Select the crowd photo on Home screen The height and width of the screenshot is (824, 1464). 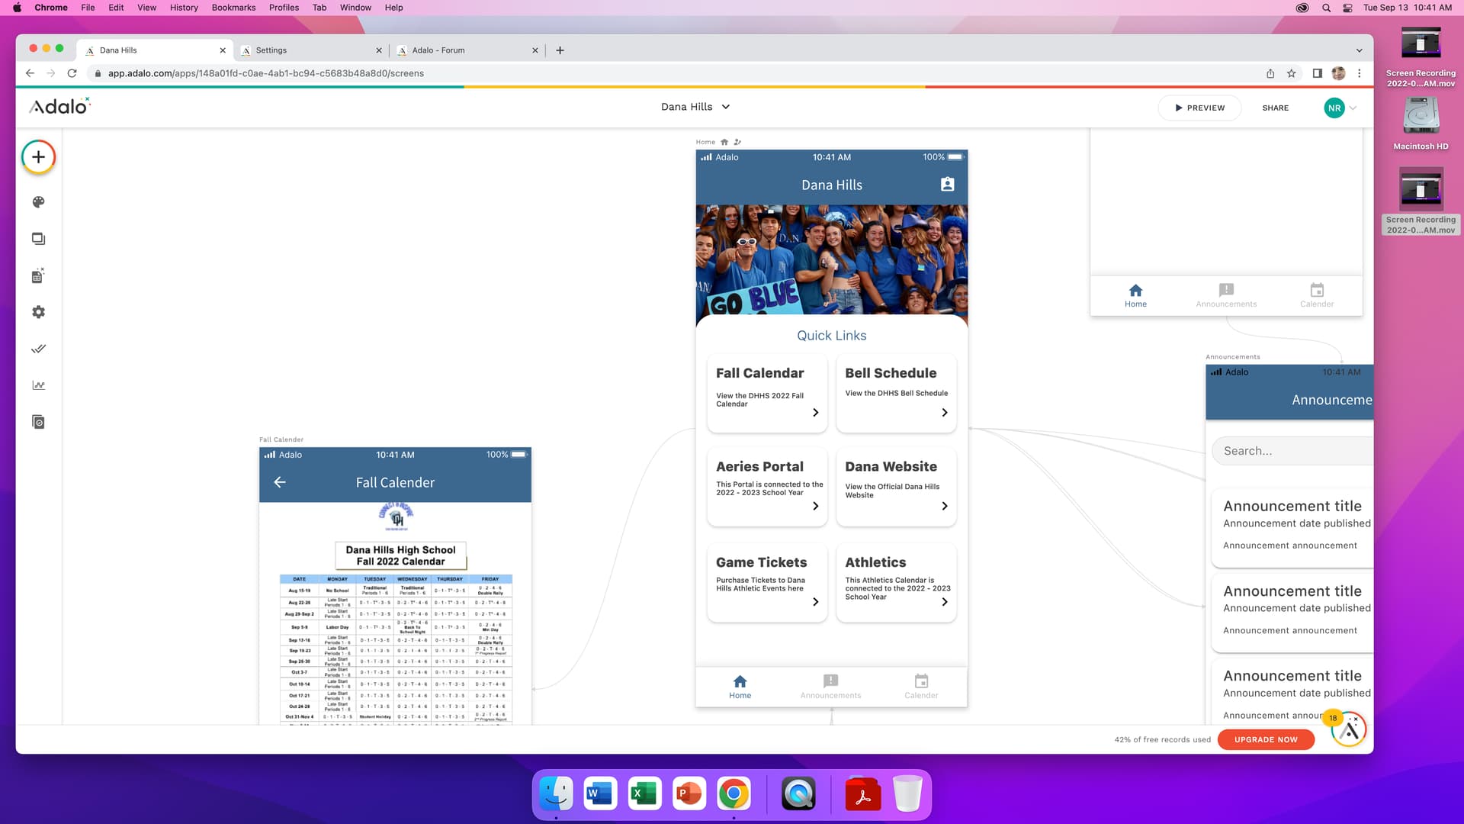click(832, 260)
